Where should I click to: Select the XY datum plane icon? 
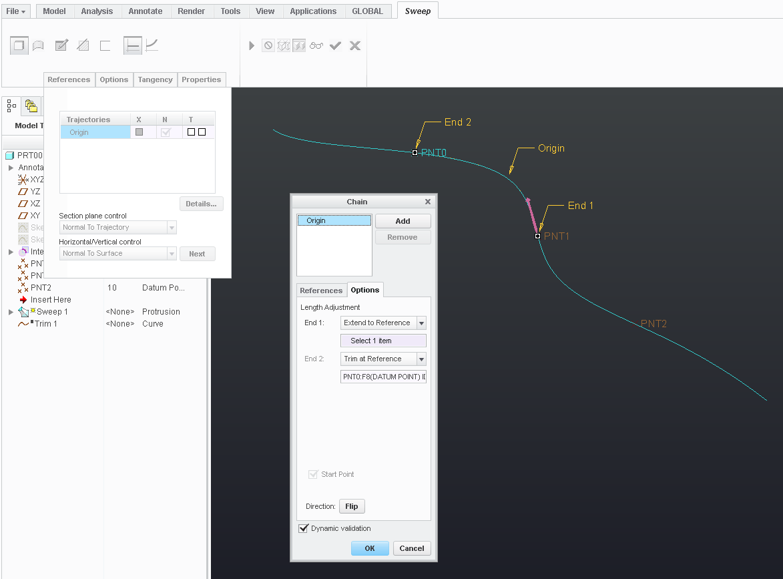pyautogui.click(x=23, y=215)
